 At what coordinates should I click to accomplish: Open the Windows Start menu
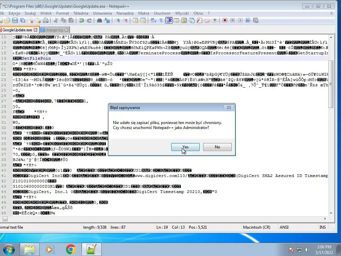(x=9, y=249)
